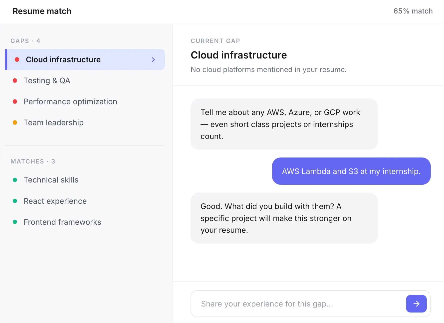Click the green dot beside React experience
This screenshot has width=444, height=323.
point(15,201)
